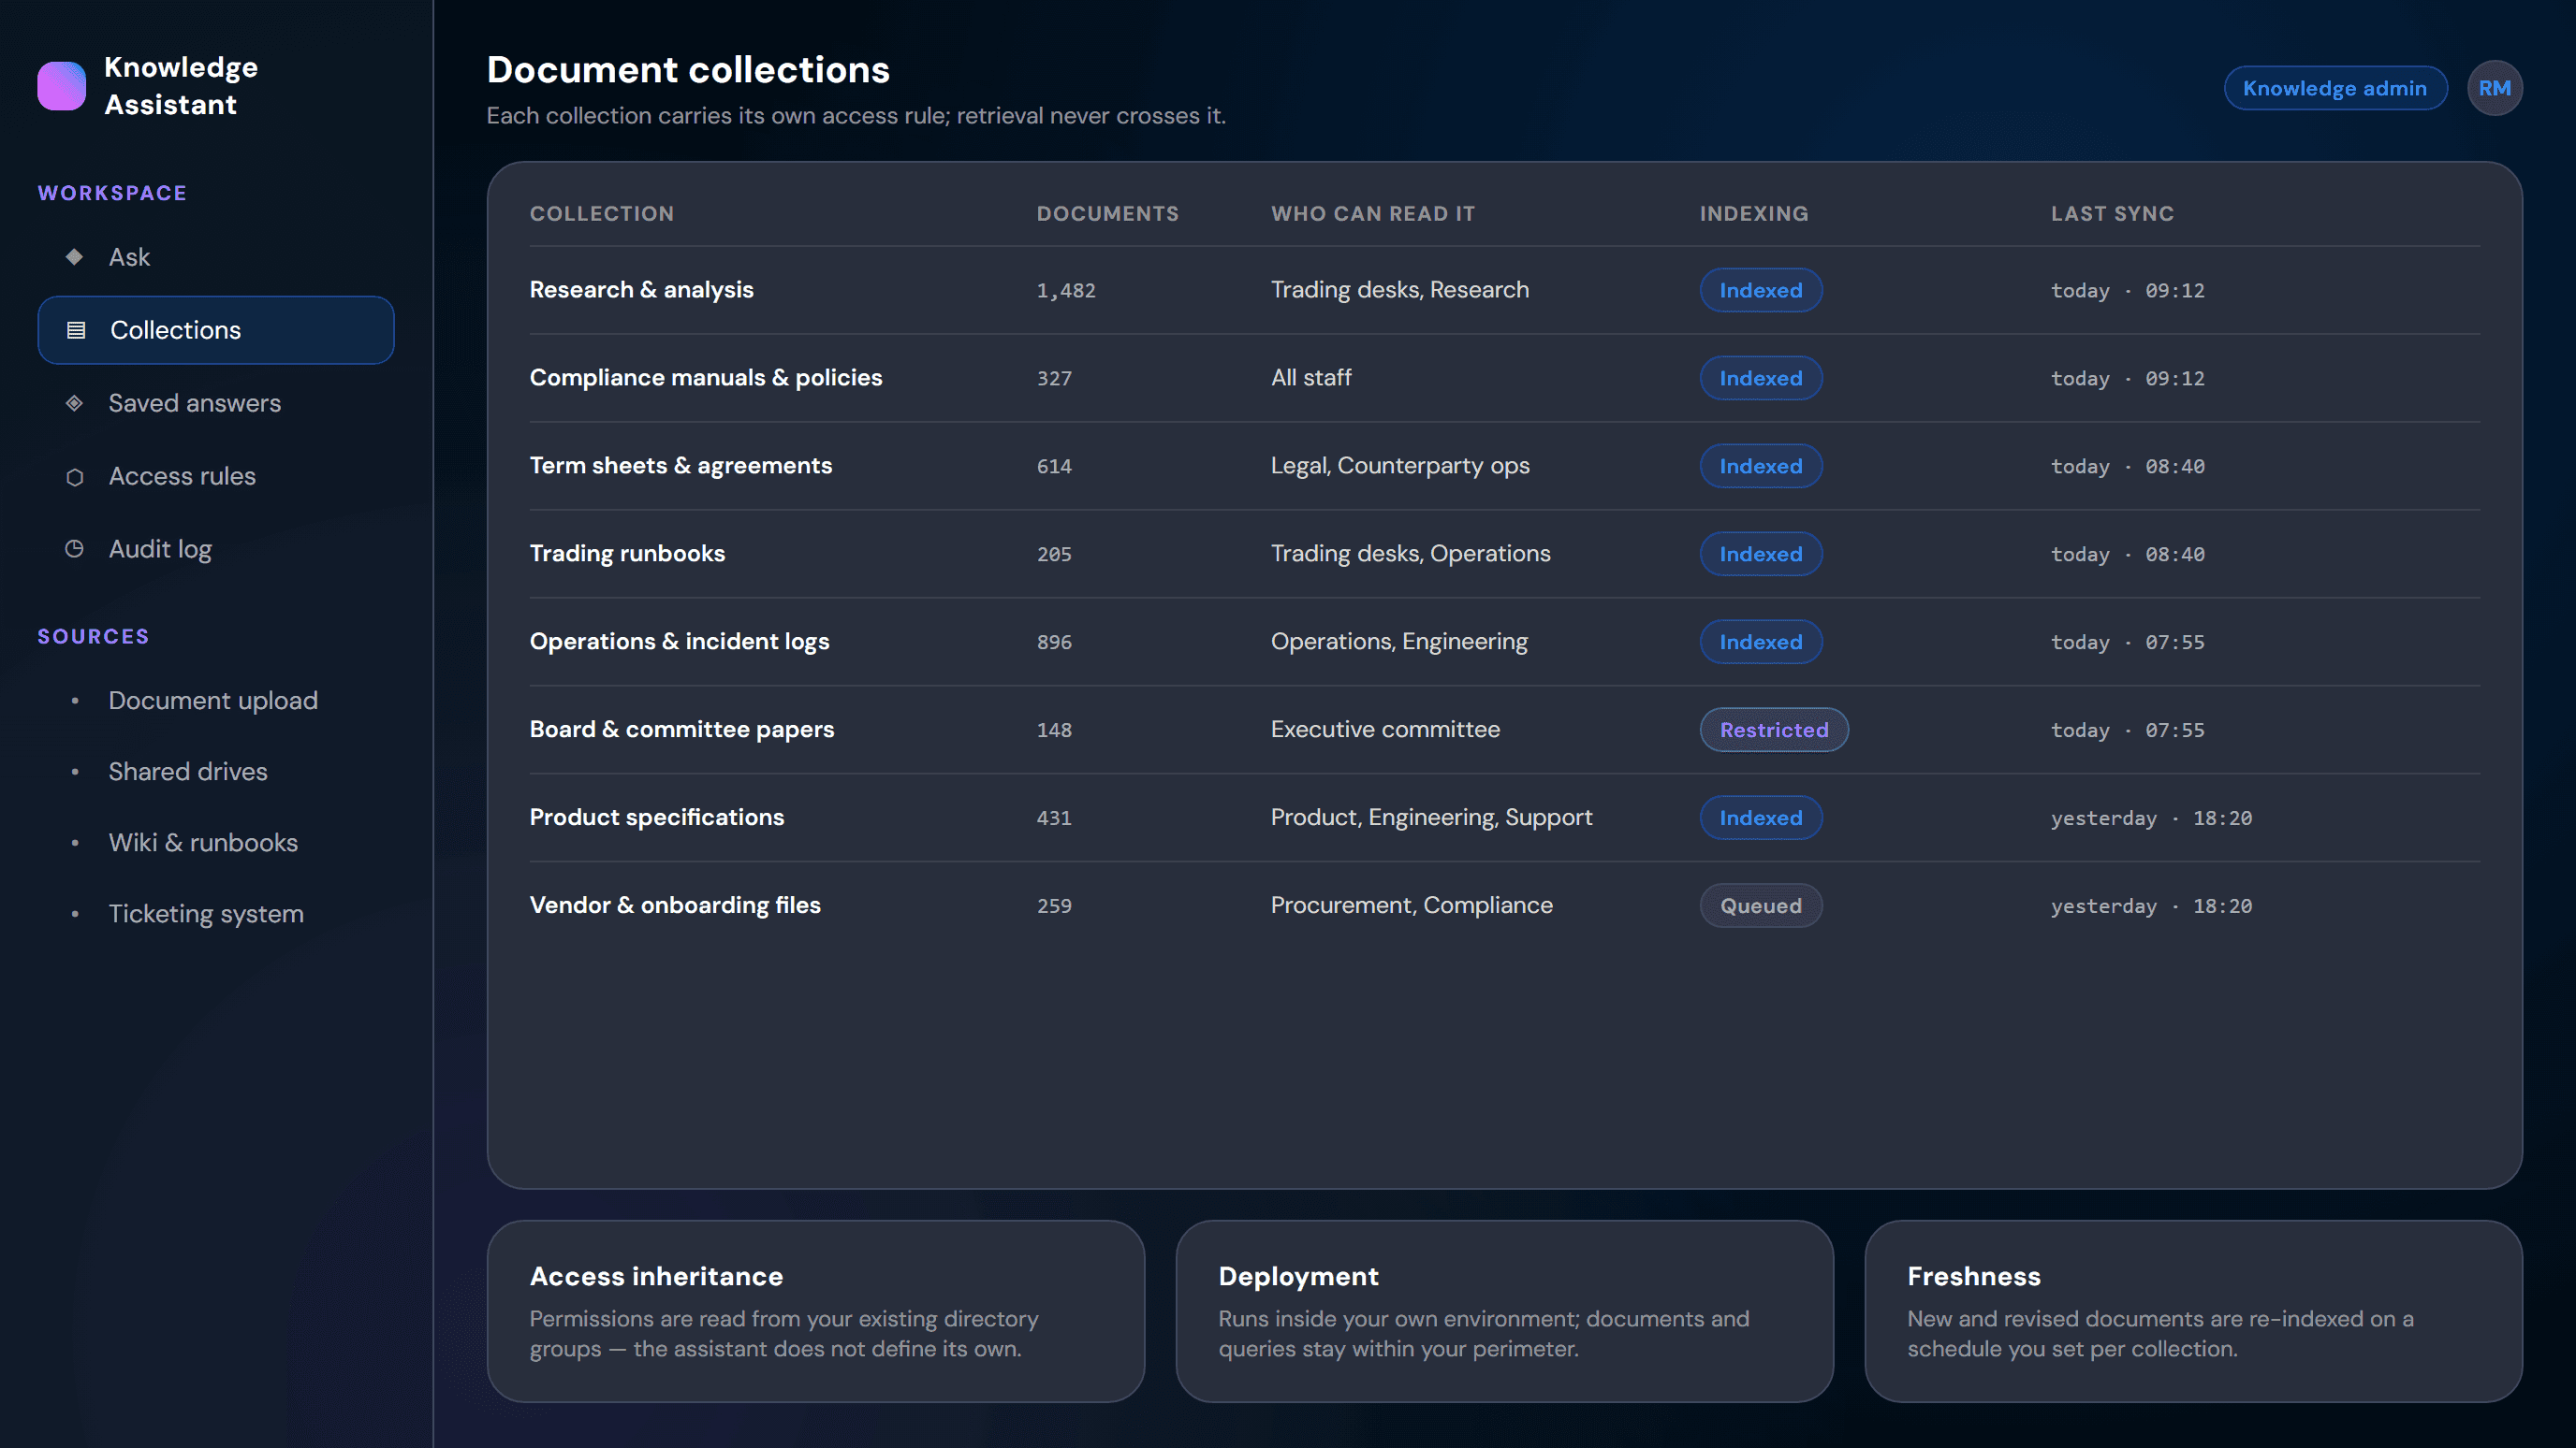
Task: Click the Access inheritance card
Action: [x=816, y=1310]
